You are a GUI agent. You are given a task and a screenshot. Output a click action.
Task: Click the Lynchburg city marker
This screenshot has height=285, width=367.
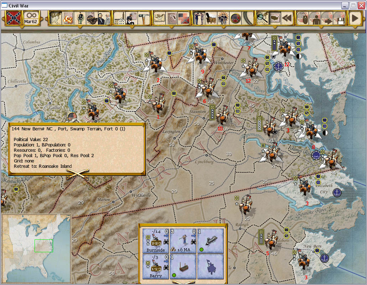(206, 155)
